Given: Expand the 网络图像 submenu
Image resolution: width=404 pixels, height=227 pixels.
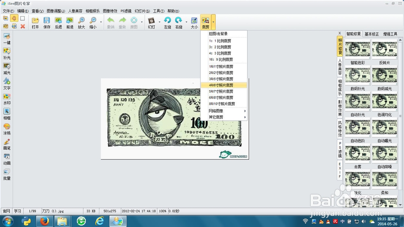Looking at the screenshot, I should [x=224, y=111].
